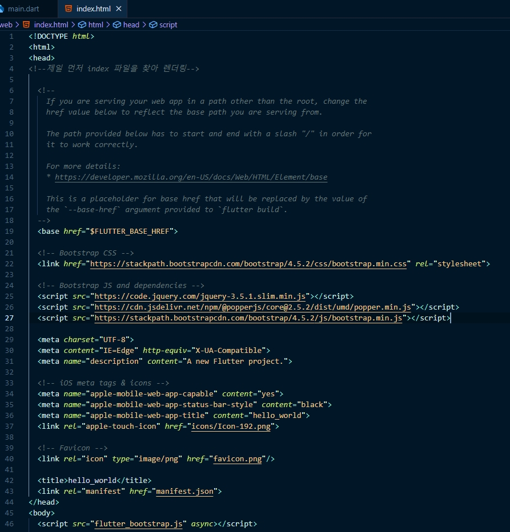Click line number 27 in the gutter

click(x=9, y=318)
